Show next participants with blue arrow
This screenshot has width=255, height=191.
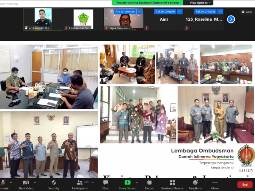[x=231, y=19]
